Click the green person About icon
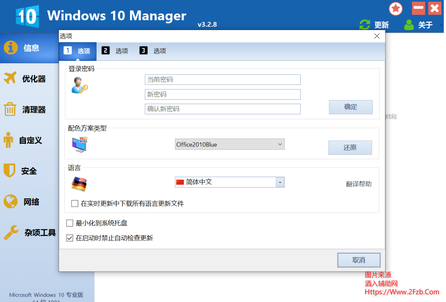This screenshot has width=446, height=302. [x=409, y=25]
